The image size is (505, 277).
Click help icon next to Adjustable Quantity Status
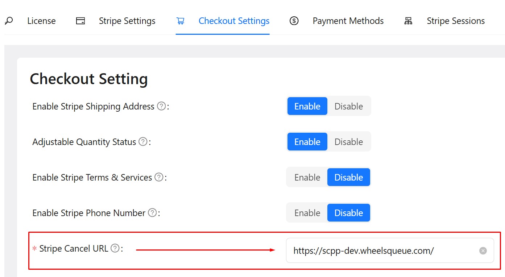point(143,142)
